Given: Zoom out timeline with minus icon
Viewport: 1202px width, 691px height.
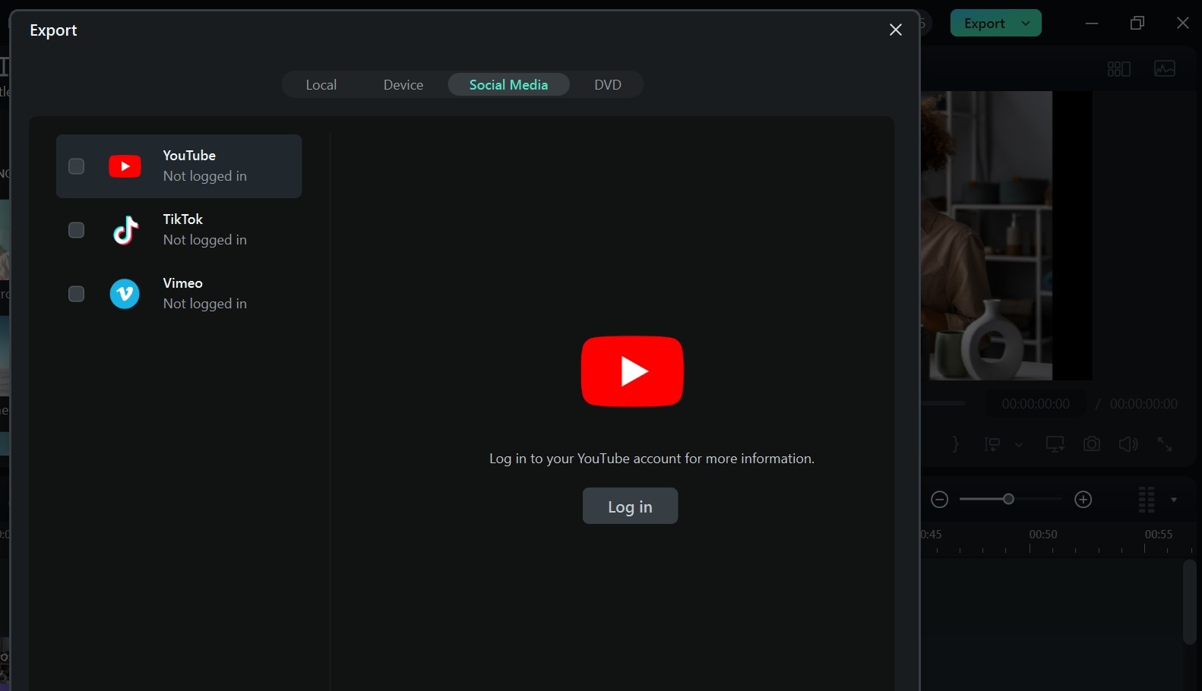Looking at the screenshot, I should (940, 499).
